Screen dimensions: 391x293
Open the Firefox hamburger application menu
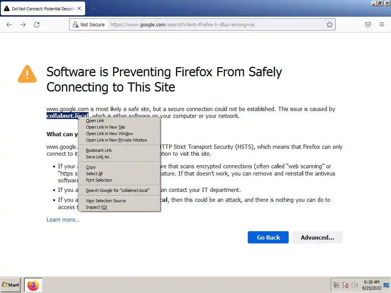pos(382,24)
